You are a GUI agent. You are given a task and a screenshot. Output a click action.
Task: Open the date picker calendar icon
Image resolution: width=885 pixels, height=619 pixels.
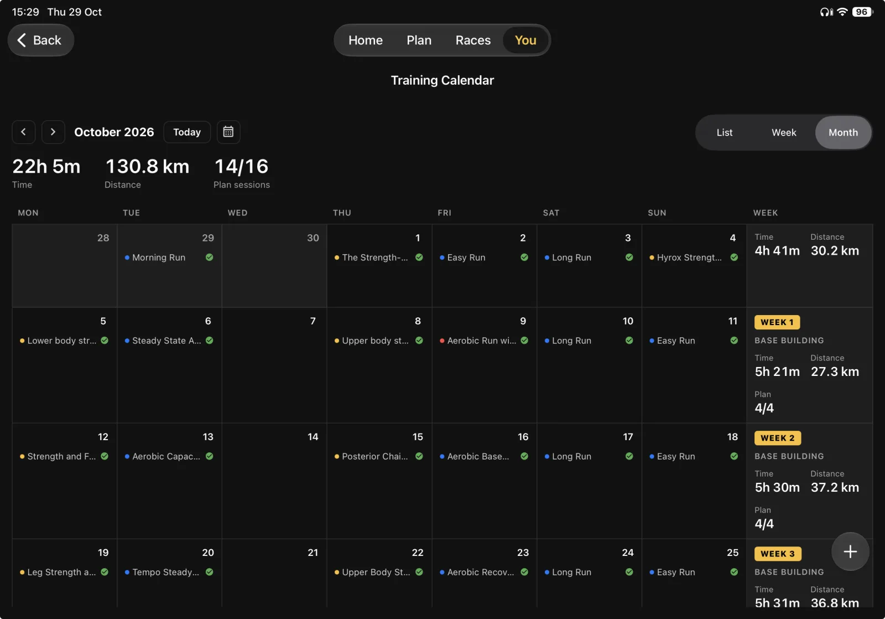[x=228, y=132]
